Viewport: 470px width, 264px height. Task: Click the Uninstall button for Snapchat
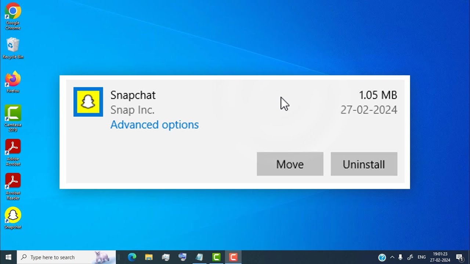click(364, 164)
